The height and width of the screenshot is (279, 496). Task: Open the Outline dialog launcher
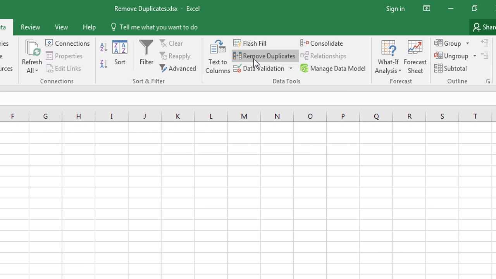[488, 81]
